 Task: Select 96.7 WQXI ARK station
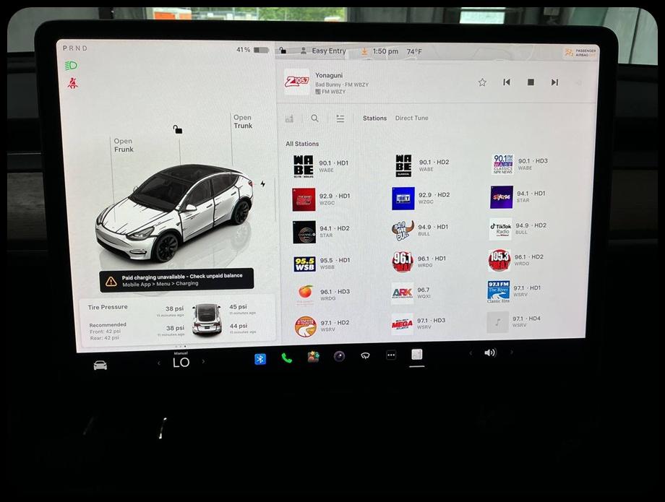[411, 293]
